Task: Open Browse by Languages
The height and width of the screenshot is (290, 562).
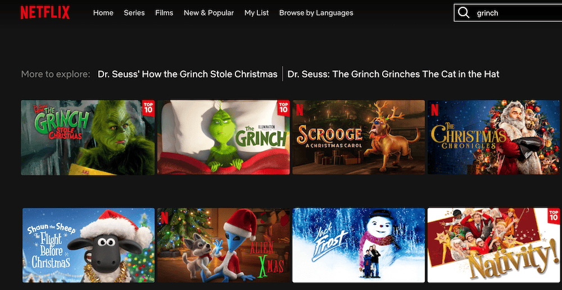Action: pos(316,13)
